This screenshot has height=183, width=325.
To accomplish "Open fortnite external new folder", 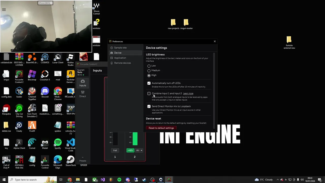I will (x=289, y=43).
